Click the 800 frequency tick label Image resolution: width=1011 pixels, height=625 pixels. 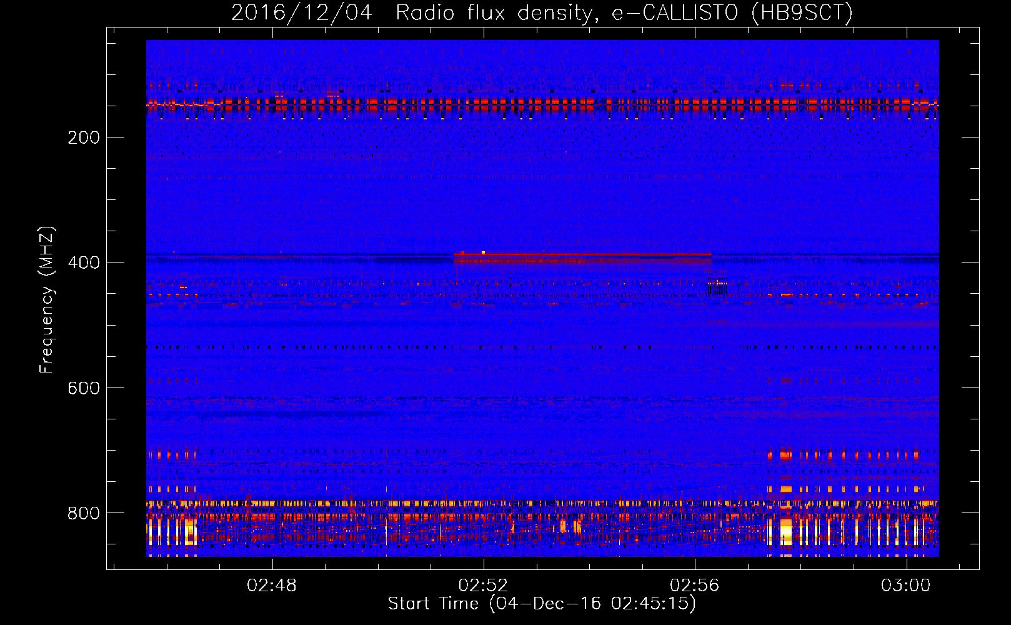click(84, 513)
